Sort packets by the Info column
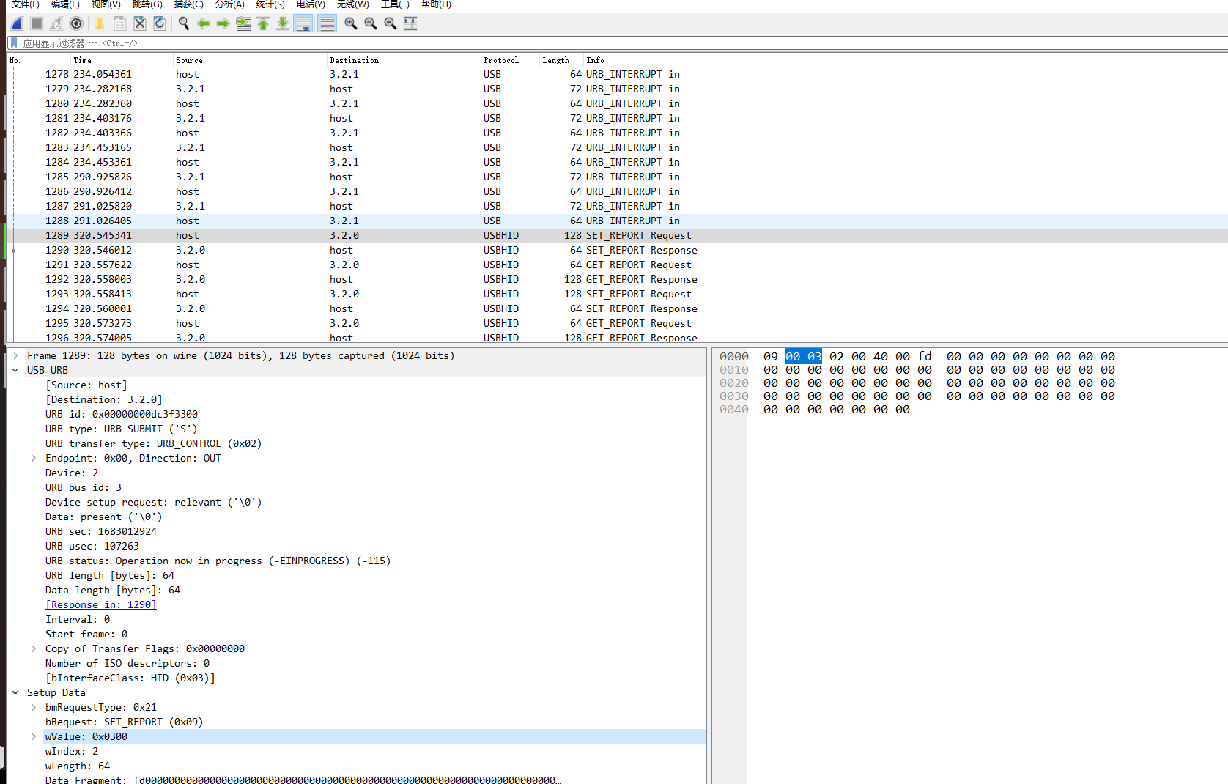1228x784 pixels. point(906,60)
